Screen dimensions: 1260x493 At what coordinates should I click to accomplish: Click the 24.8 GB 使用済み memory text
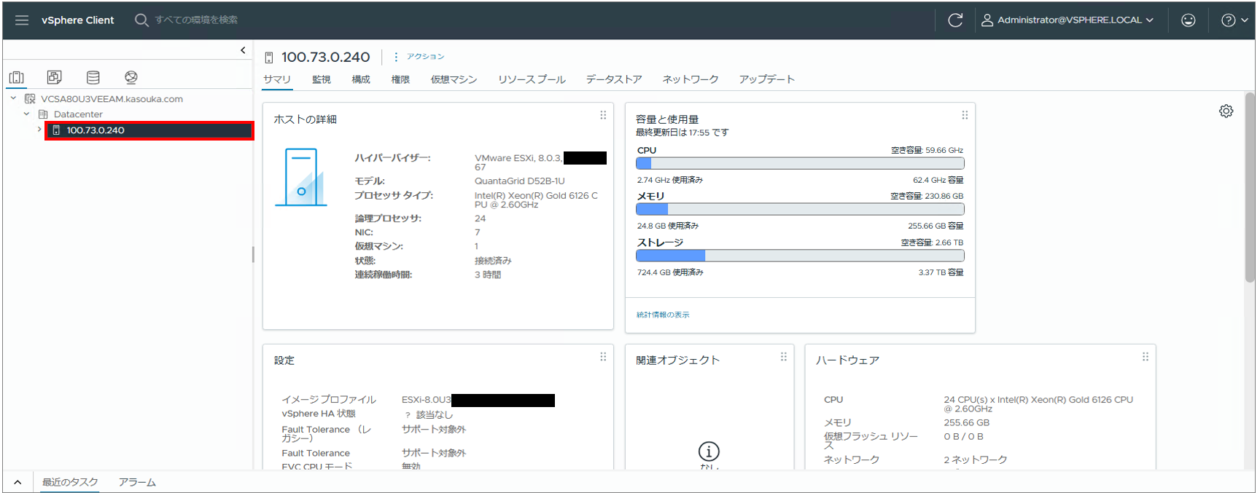click(668, 226)
